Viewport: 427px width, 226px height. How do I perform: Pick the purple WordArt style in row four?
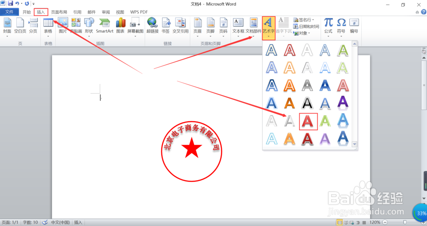coord(342,103)
